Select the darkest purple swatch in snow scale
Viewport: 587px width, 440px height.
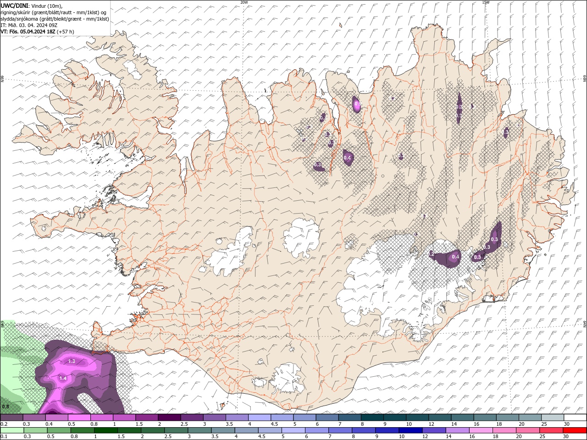(x=169, y=418)
